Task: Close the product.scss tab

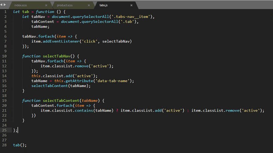Action: [89, 5]
